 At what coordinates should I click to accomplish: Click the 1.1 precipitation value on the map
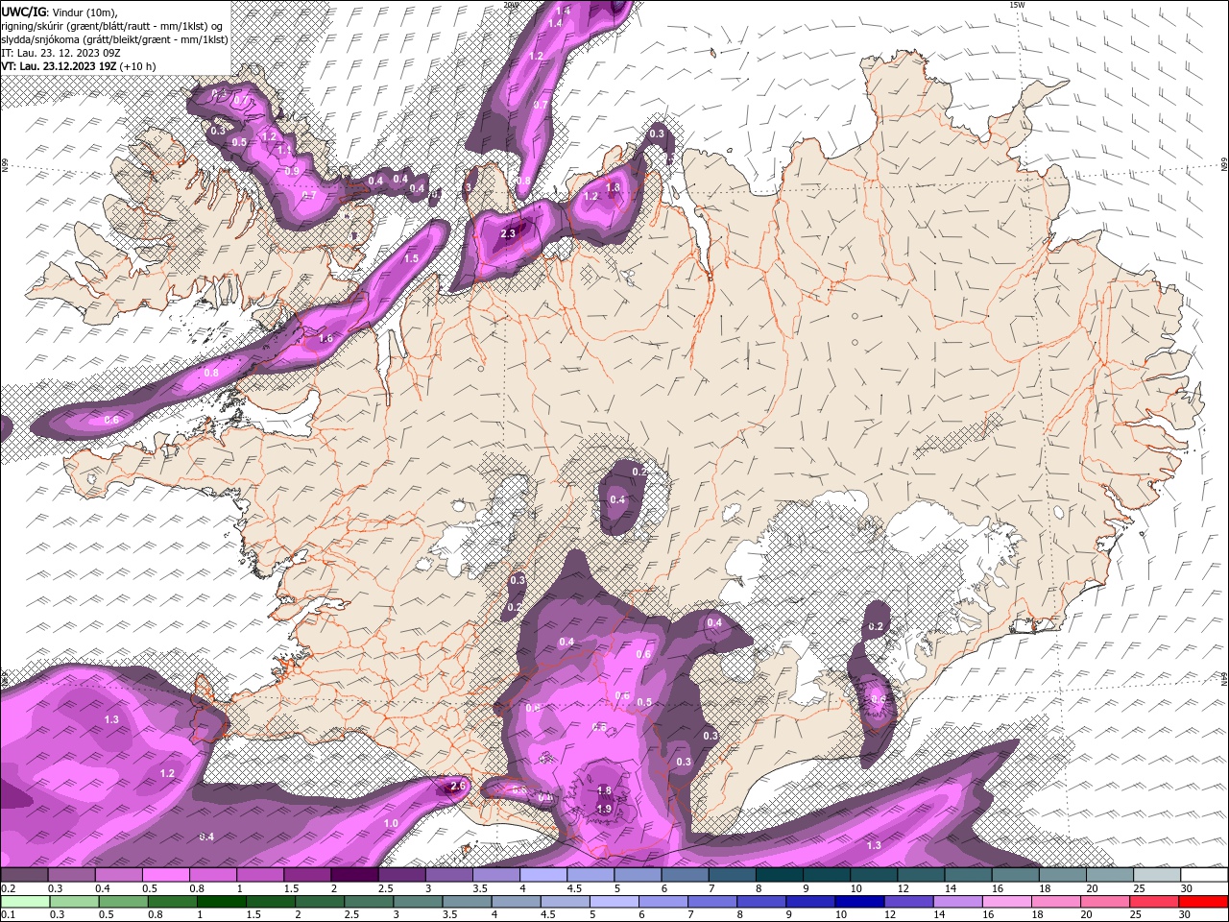tap(284, 151)
